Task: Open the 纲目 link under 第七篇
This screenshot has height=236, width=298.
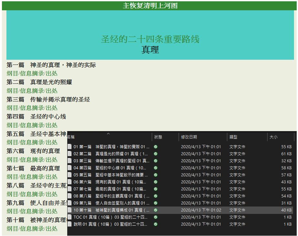Action: [x=13, y=177]
